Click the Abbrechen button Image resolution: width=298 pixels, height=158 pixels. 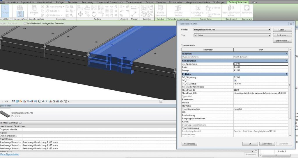click(267, 143)
